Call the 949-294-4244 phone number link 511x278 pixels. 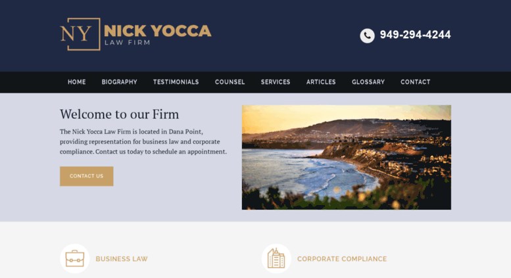(415, 35)
